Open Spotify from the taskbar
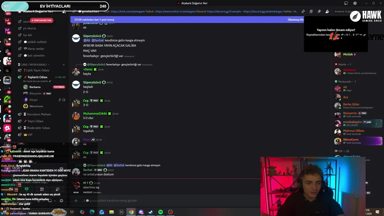Image resolution: width=384 pixels, height=216 pixels. pos(160,212)
